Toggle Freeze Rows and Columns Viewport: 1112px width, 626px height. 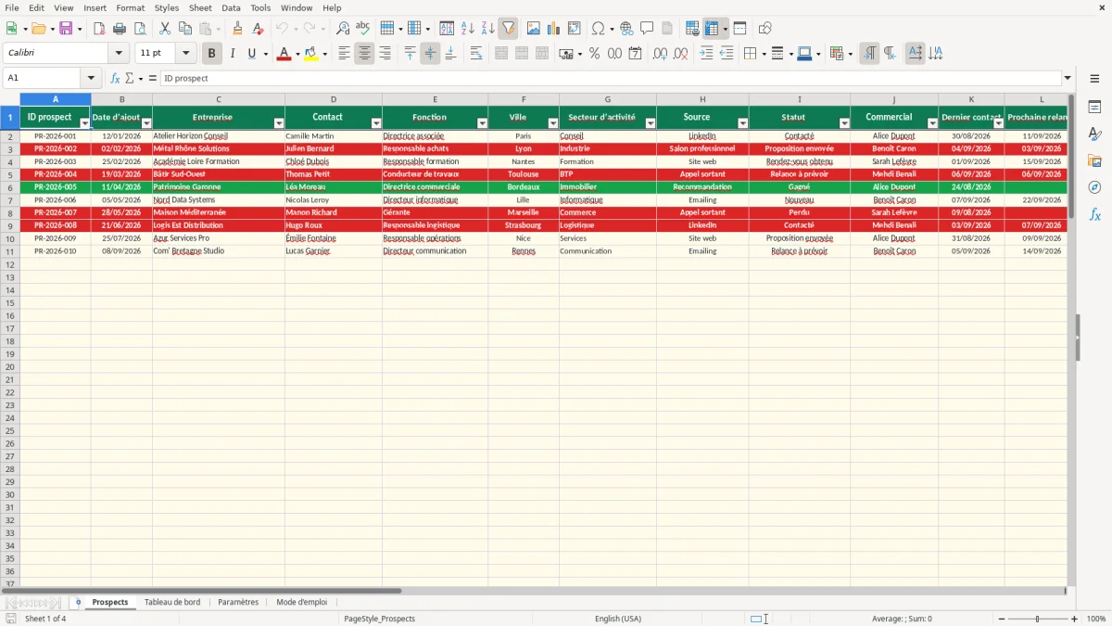712,29
